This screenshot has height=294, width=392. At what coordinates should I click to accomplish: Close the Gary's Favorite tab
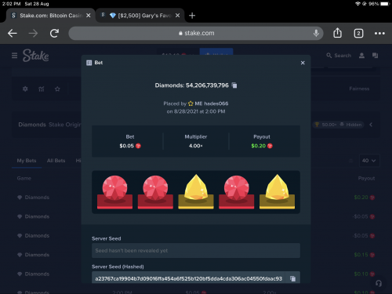[x=177, y=16]
